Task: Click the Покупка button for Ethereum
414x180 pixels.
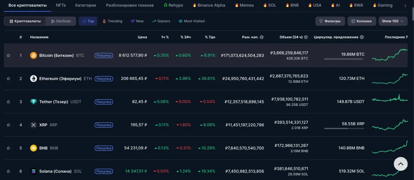Action: point(104,79)
